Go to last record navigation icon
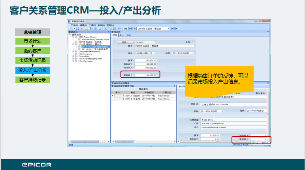 [x=176, y=28]
